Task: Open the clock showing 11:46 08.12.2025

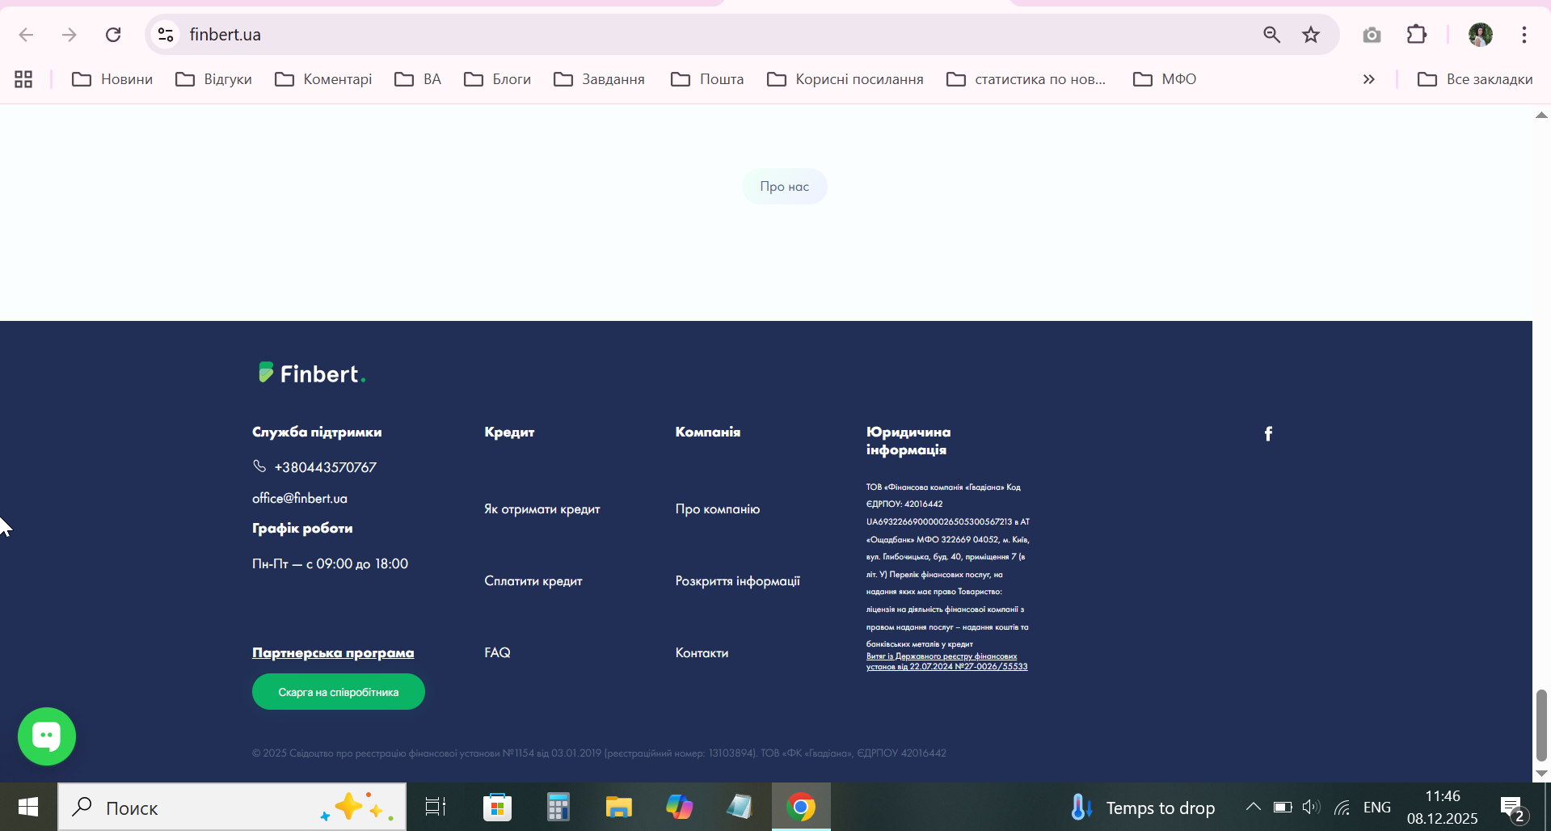Action: coord(1443,807)
